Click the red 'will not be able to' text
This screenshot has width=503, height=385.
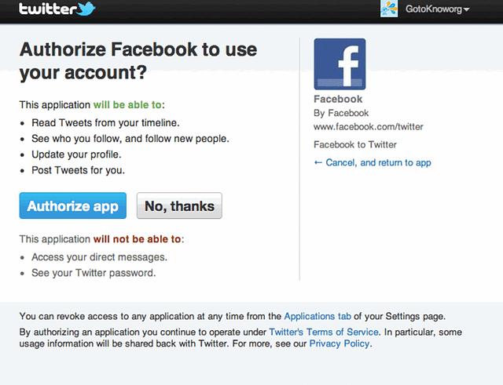pyautogui.click(x=138, y=239)
